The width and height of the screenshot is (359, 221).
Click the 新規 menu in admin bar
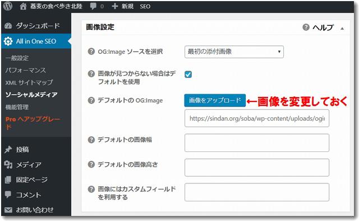127,6
